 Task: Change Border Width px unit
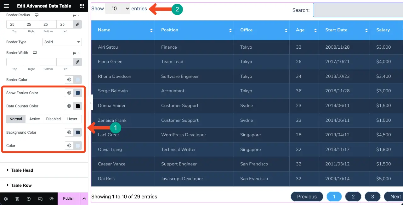(76, 53)
